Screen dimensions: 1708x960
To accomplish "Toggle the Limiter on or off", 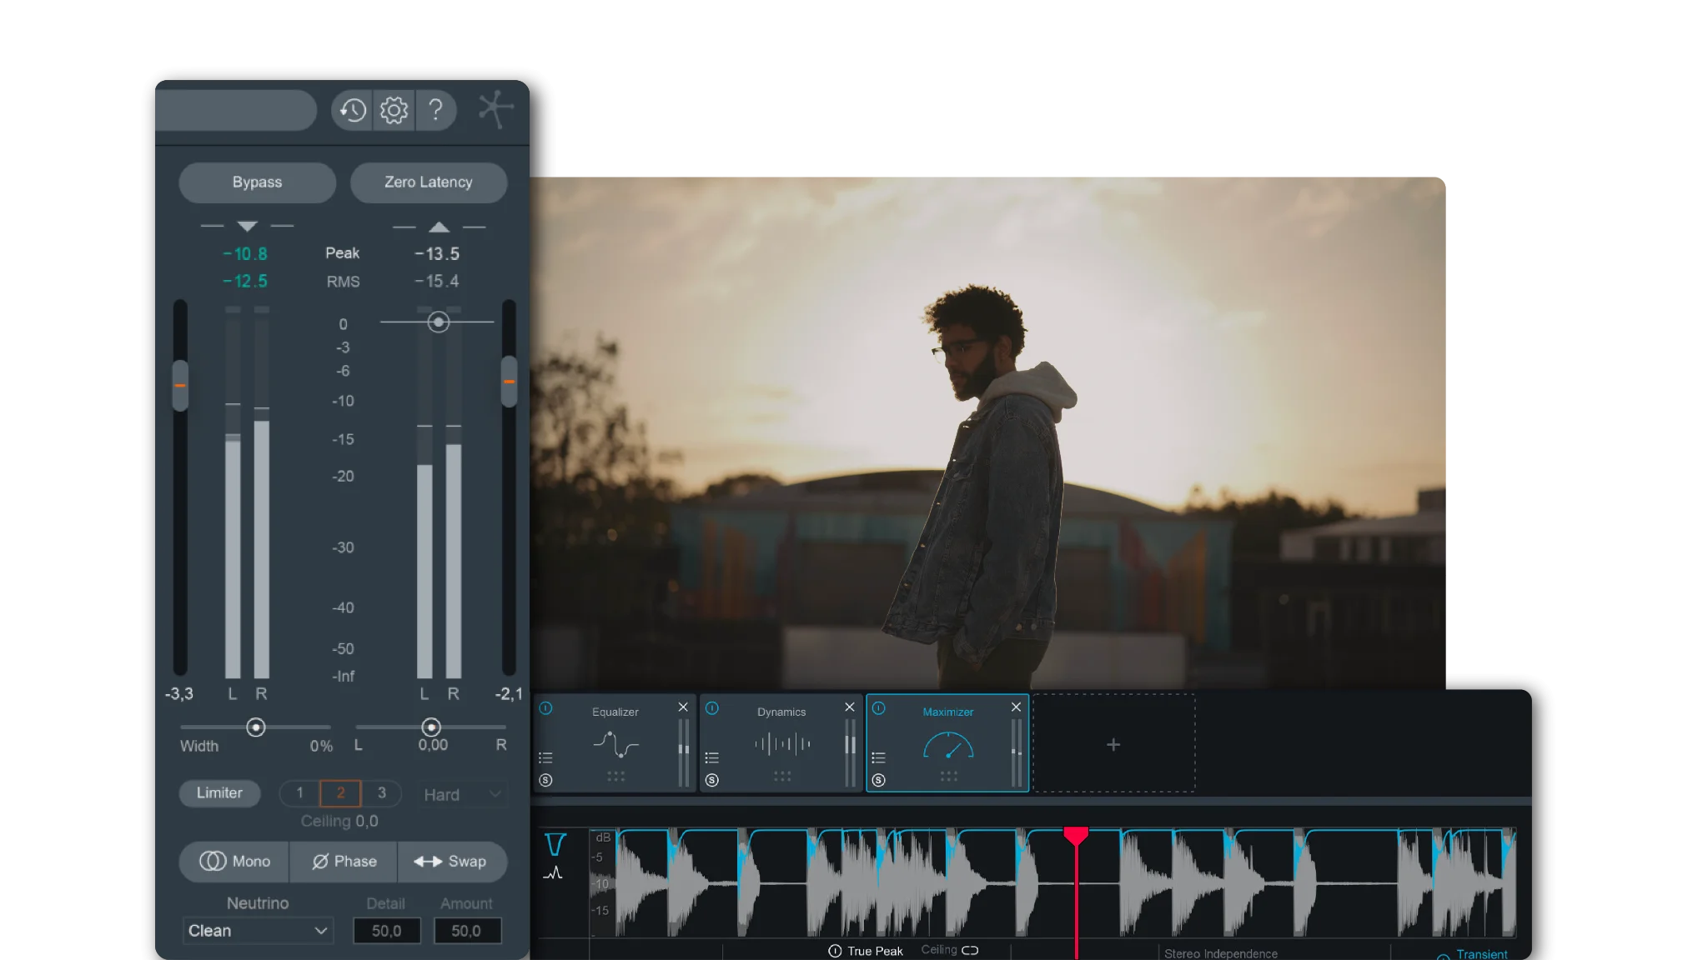I will pyautogui.click(x=219, y=793).
